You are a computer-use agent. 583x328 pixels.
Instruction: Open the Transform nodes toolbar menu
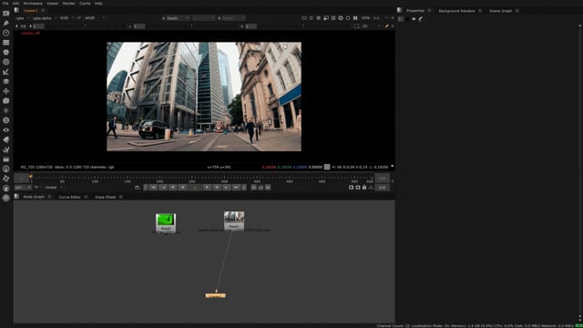[x=6, y=91]
